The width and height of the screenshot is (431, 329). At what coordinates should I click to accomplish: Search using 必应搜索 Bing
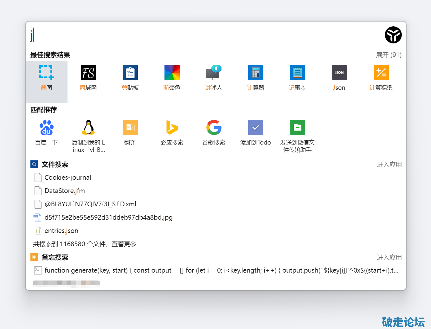172,133
